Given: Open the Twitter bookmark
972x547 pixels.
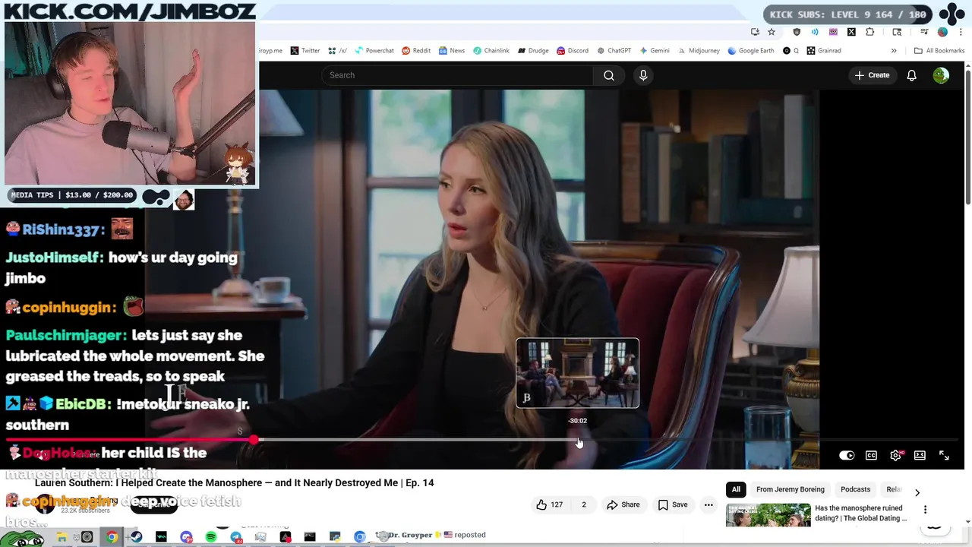Looking at the screenshot, I should (305, 51).
